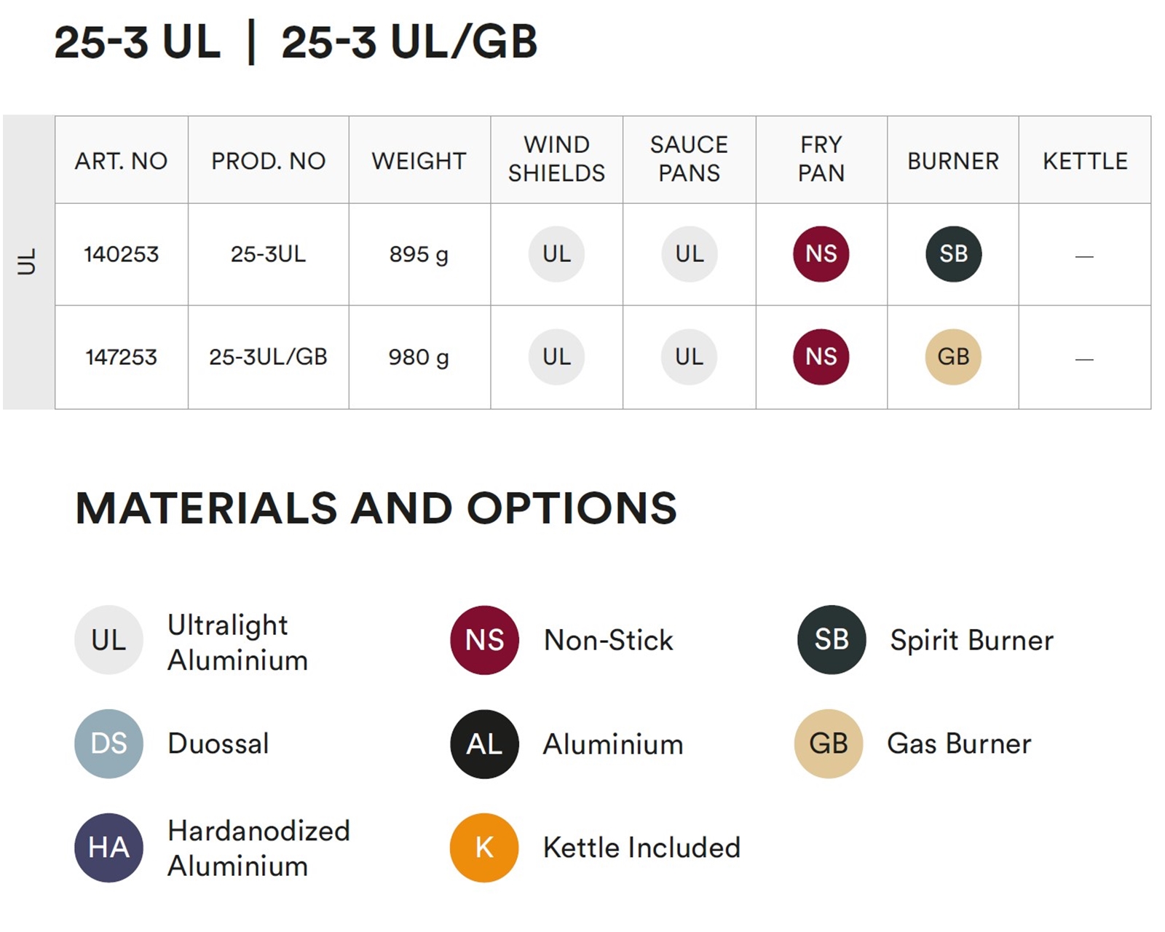
Task: Click the Materials and Options heading
Action: click(x=376, y=508)
